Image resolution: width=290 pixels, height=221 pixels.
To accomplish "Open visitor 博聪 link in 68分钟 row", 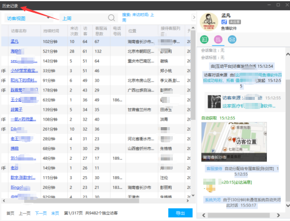I will point(15,148).
